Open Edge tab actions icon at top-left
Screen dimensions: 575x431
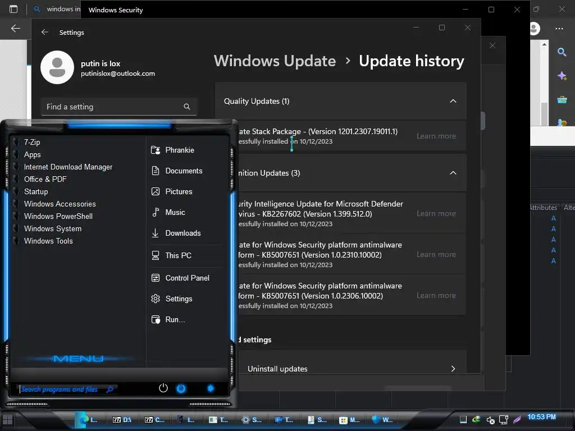13,9
